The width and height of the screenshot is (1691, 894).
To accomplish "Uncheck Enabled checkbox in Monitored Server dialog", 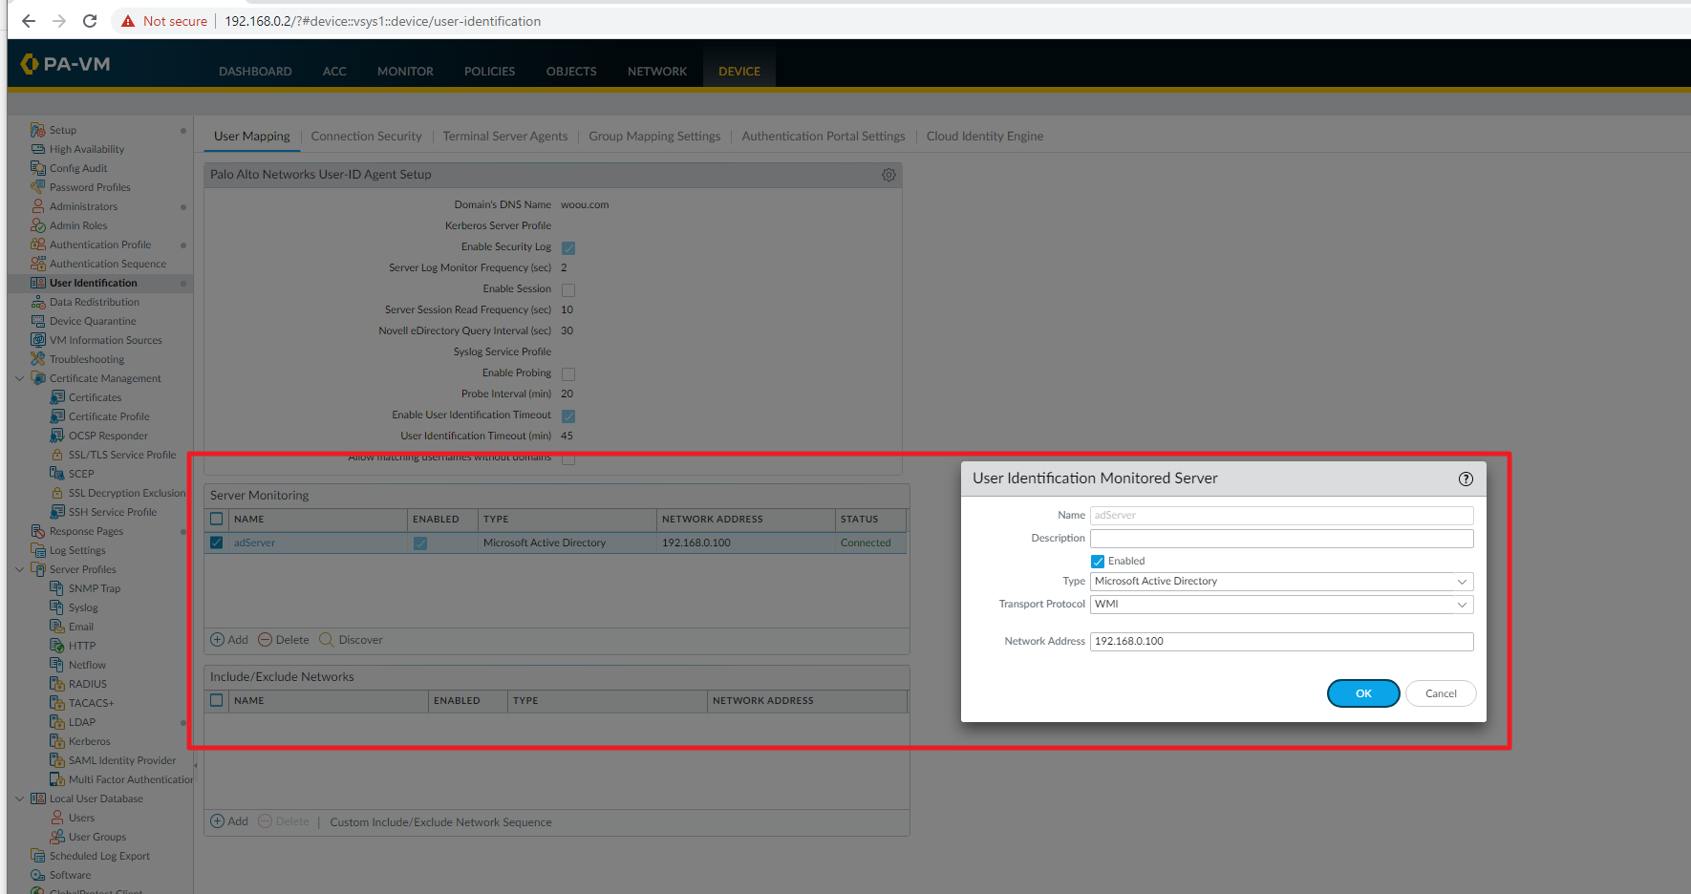I will click(1098, 562).
